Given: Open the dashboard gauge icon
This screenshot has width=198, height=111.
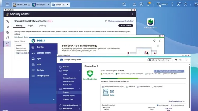Looking at the screenshot, I should click(185, 4).
